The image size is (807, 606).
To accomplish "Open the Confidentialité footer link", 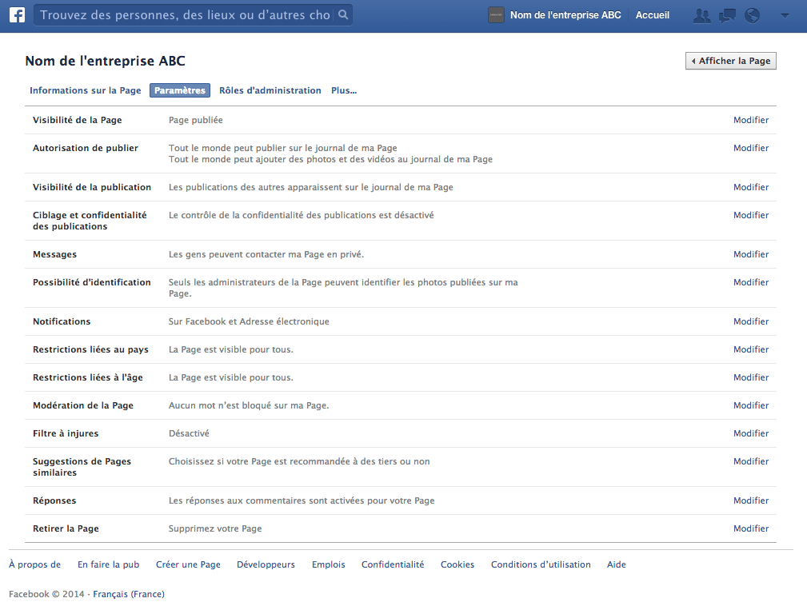I will [393, 564].
